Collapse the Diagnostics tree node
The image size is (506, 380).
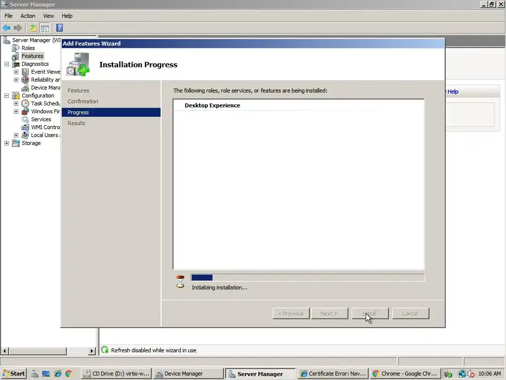6,64
